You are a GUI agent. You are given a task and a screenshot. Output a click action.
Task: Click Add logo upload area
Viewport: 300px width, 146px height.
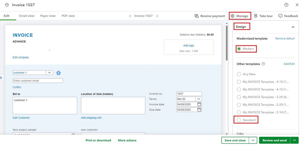[189, 47]
